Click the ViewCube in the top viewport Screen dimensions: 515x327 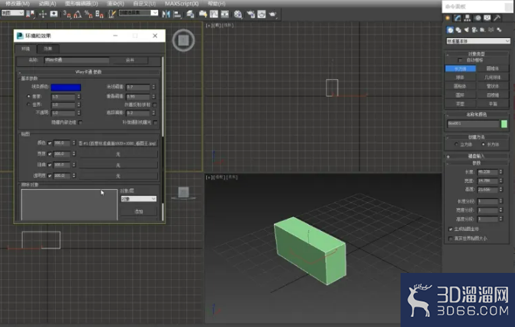(x=183, y=40)
